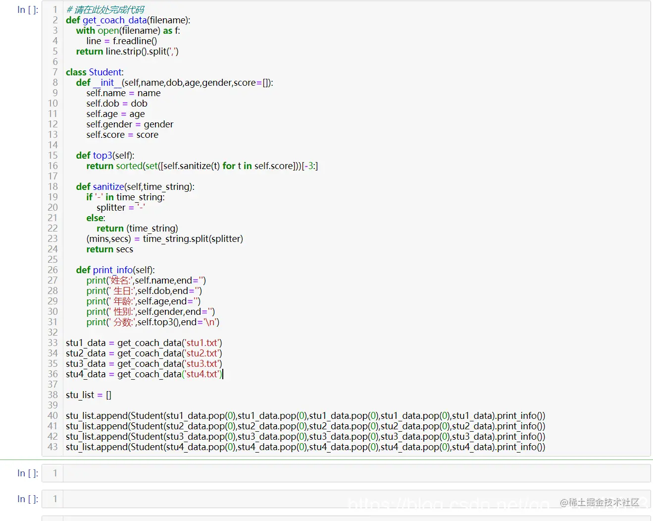Select the 'In [ ]:' prompt of the first cell
This screenshot has height=521, width=653.
(28, 9)
